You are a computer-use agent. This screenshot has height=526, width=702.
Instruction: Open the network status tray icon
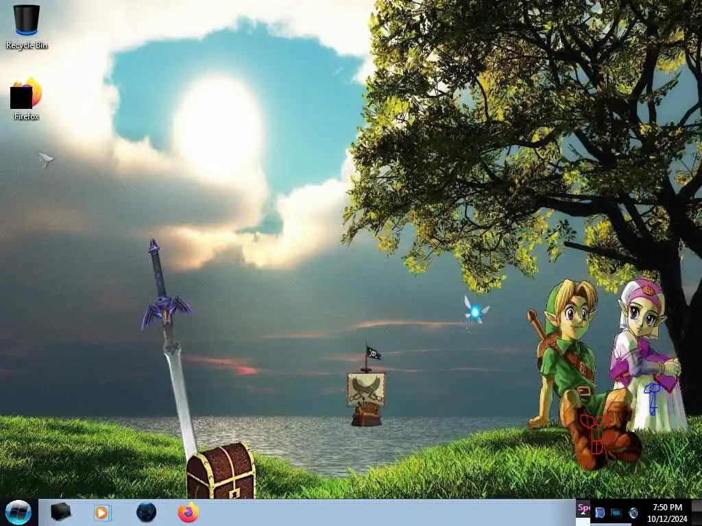[x=616, y=512]
